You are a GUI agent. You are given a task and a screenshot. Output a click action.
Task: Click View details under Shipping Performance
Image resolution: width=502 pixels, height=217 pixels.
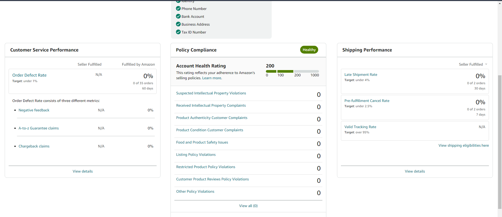pyautogui.click(x=415, y=171)
